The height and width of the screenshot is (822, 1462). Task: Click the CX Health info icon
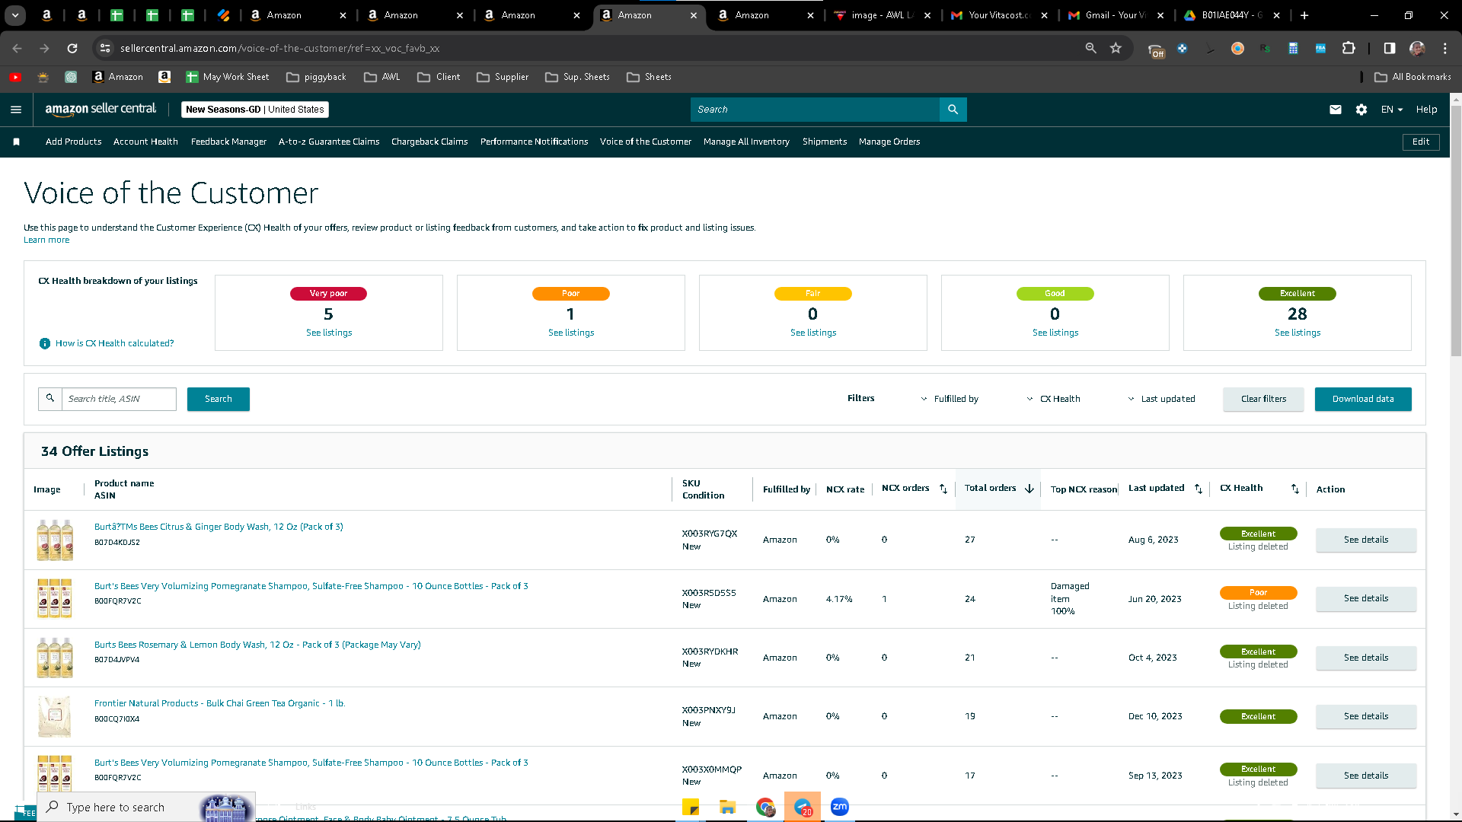tap(45, 343)
